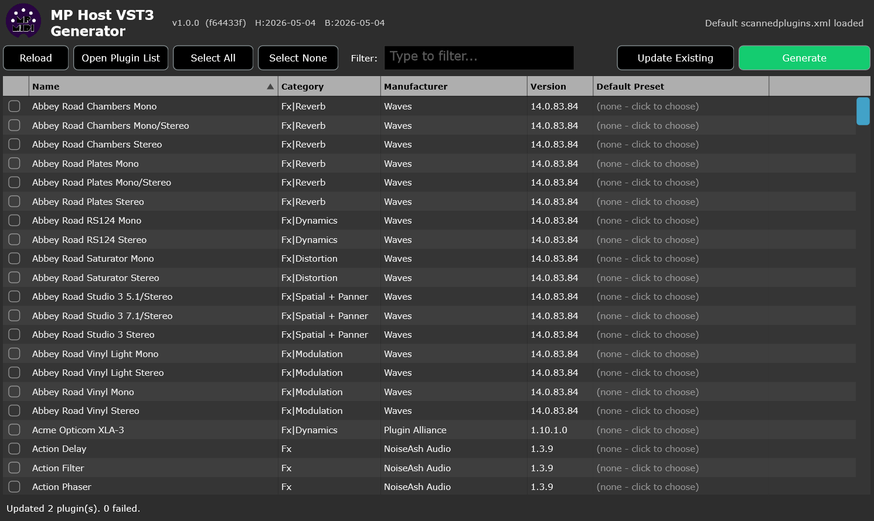The image size is (874, 521).
Task: Click the green Generate button
Action: (804, 58)
